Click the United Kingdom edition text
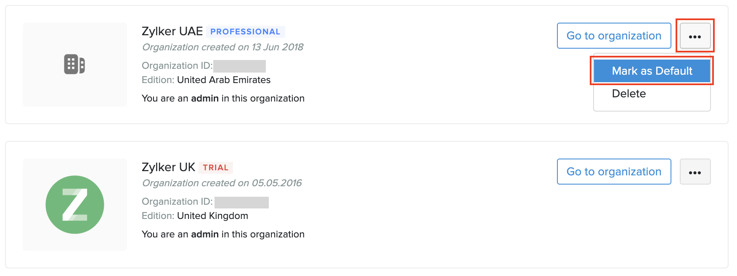The width and height of the screenshot is (737, 276). pos(212,216)
